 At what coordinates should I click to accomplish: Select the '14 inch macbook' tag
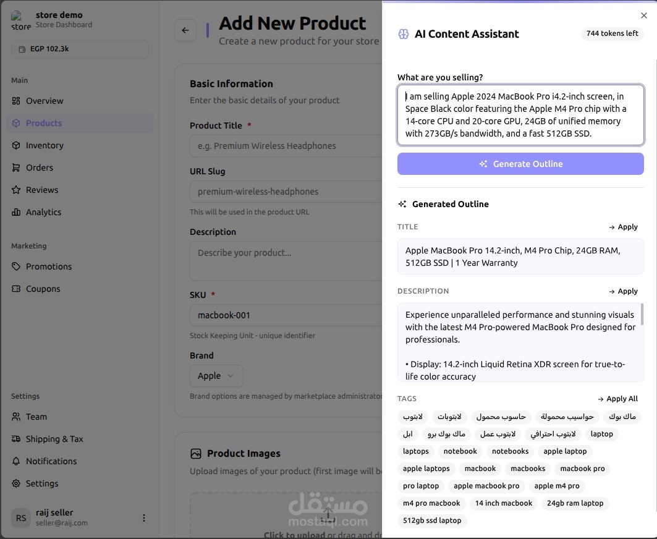[x=504, y=503]
